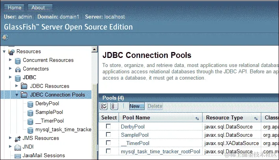Sort table by Resource Type column

click(256, 118)
